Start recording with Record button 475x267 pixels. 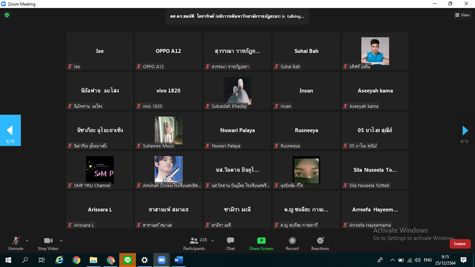(x=292, y=244)
